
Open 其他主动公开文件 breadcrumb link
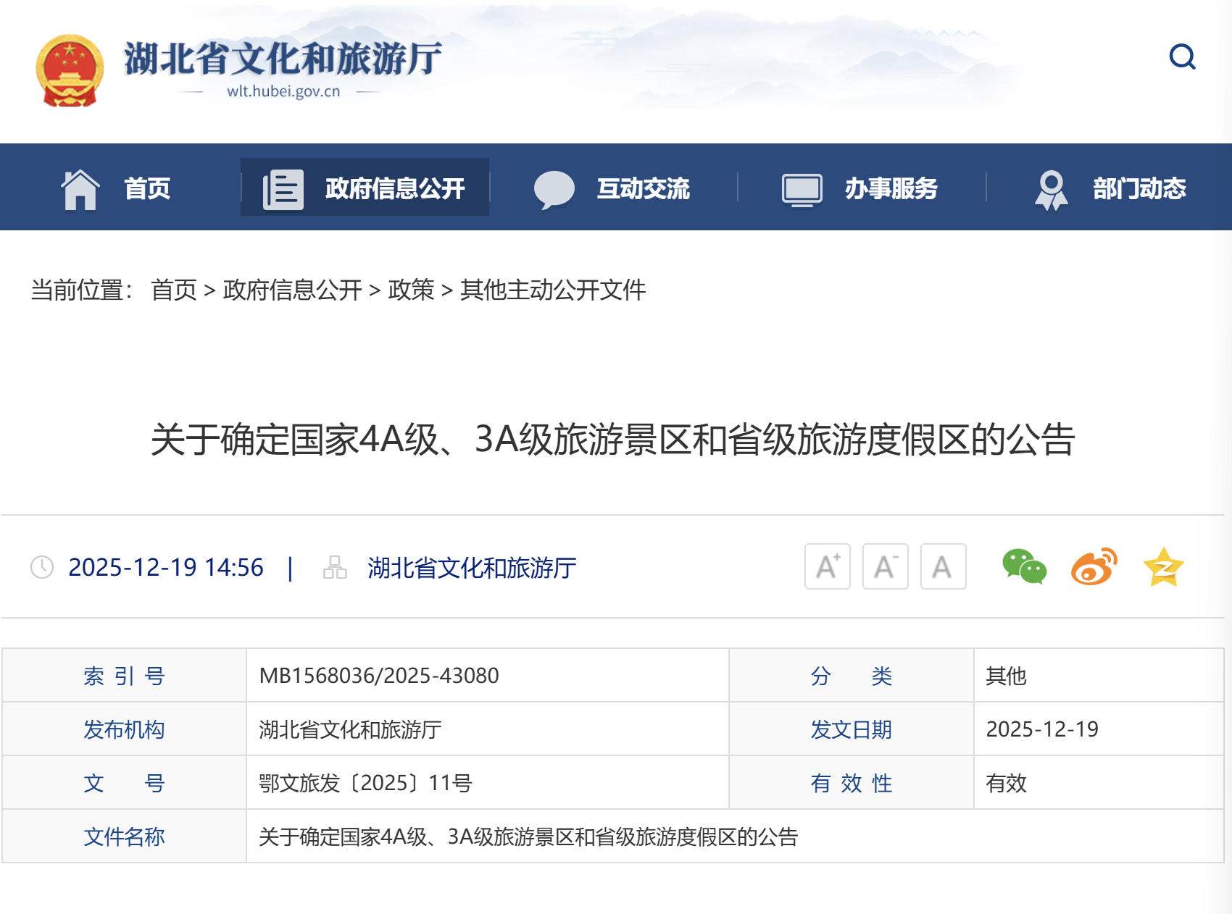(x=552, y=290)
